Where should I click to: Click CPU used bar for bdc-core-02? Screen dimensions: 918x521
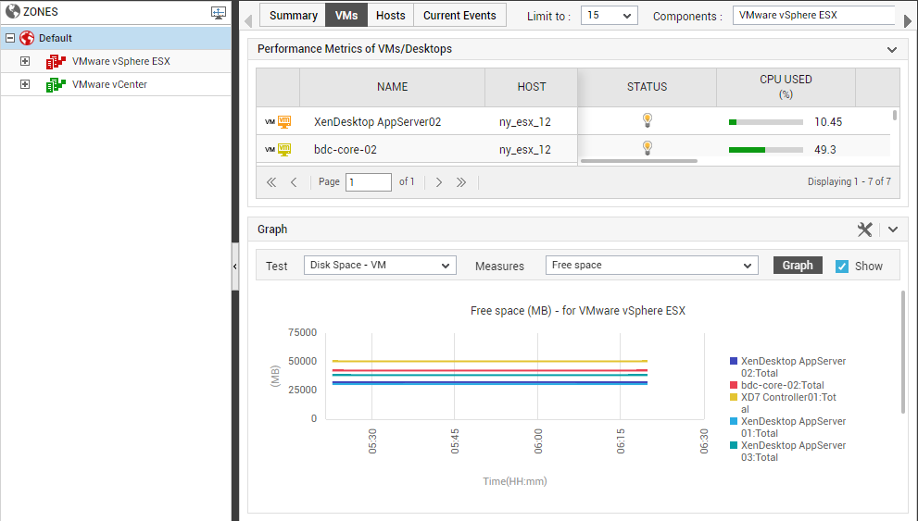766,150
